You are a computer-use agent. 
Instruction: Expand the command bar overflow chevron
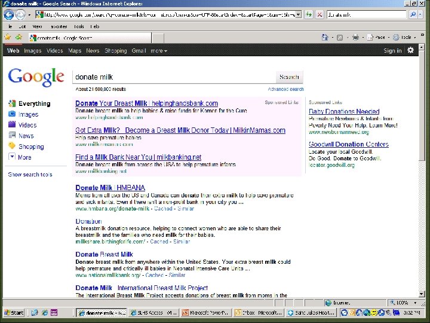point(422,35)
